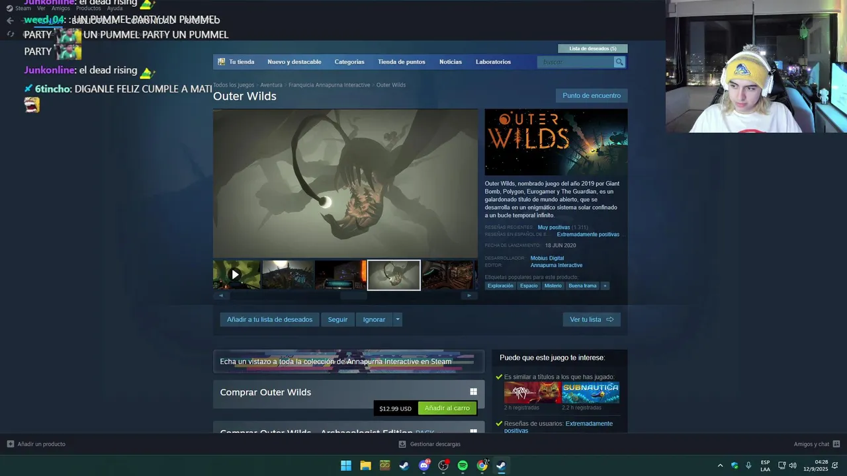Select the highlighted anglerfish screenshot thumbnail
This screenshot has width=847, height=476.
pyautogui.click(x=394, y=274)
